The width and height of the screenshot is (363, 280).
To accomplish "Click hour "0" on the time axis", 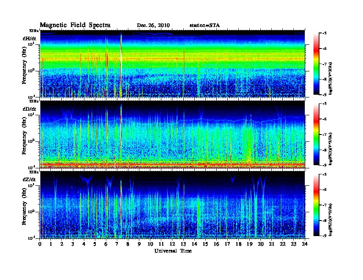I will pyautogui.click(x=40, y=244).
